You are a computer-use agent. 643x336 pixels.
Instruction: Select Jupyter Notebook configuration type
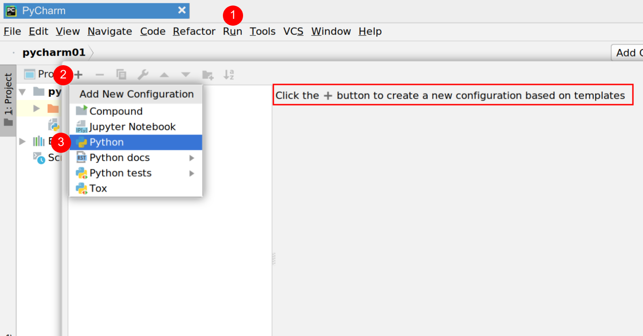pyautogui.click(x=136, y=127)
